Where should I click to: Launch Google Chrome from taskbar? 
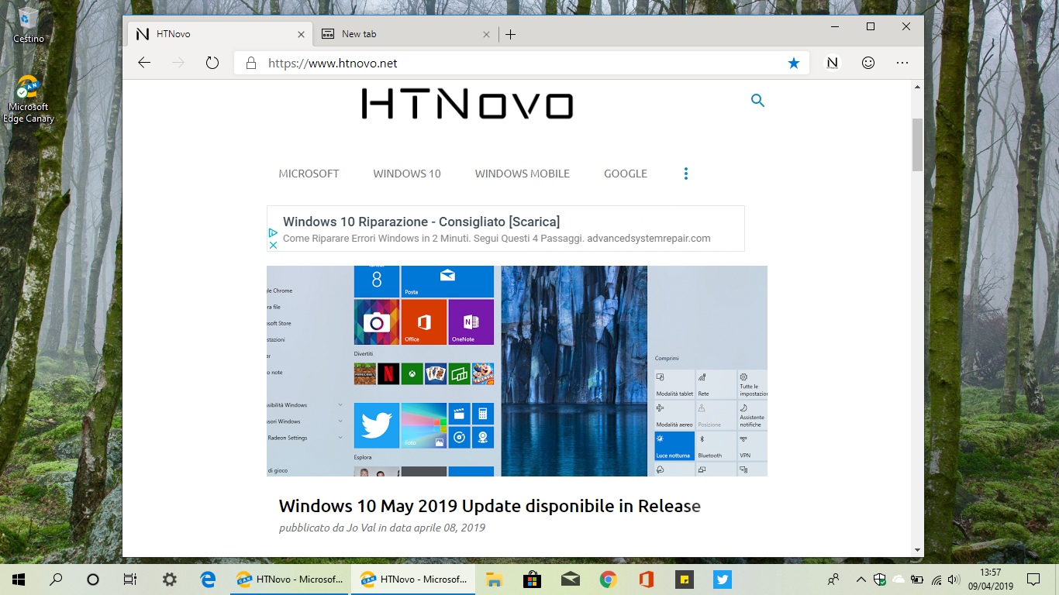point(608,579)
